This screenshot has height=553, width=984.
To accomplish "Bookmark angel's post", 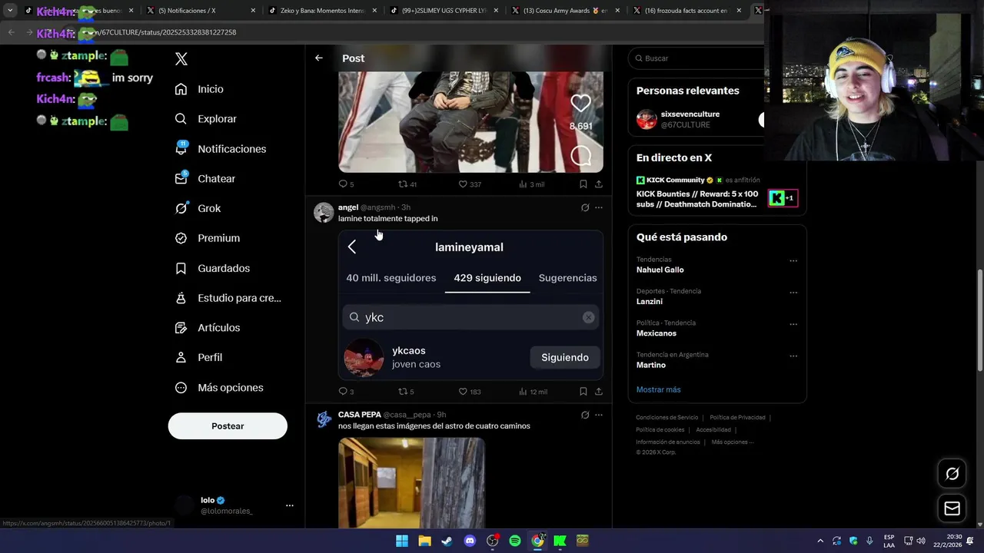I will click(x=583, y=392).
